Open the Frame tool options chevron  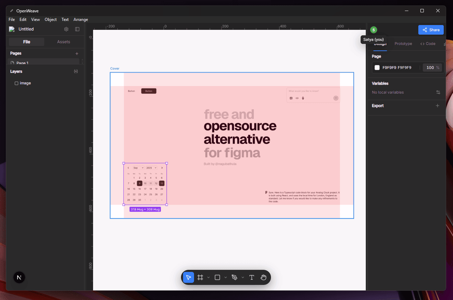click(208, 277)
